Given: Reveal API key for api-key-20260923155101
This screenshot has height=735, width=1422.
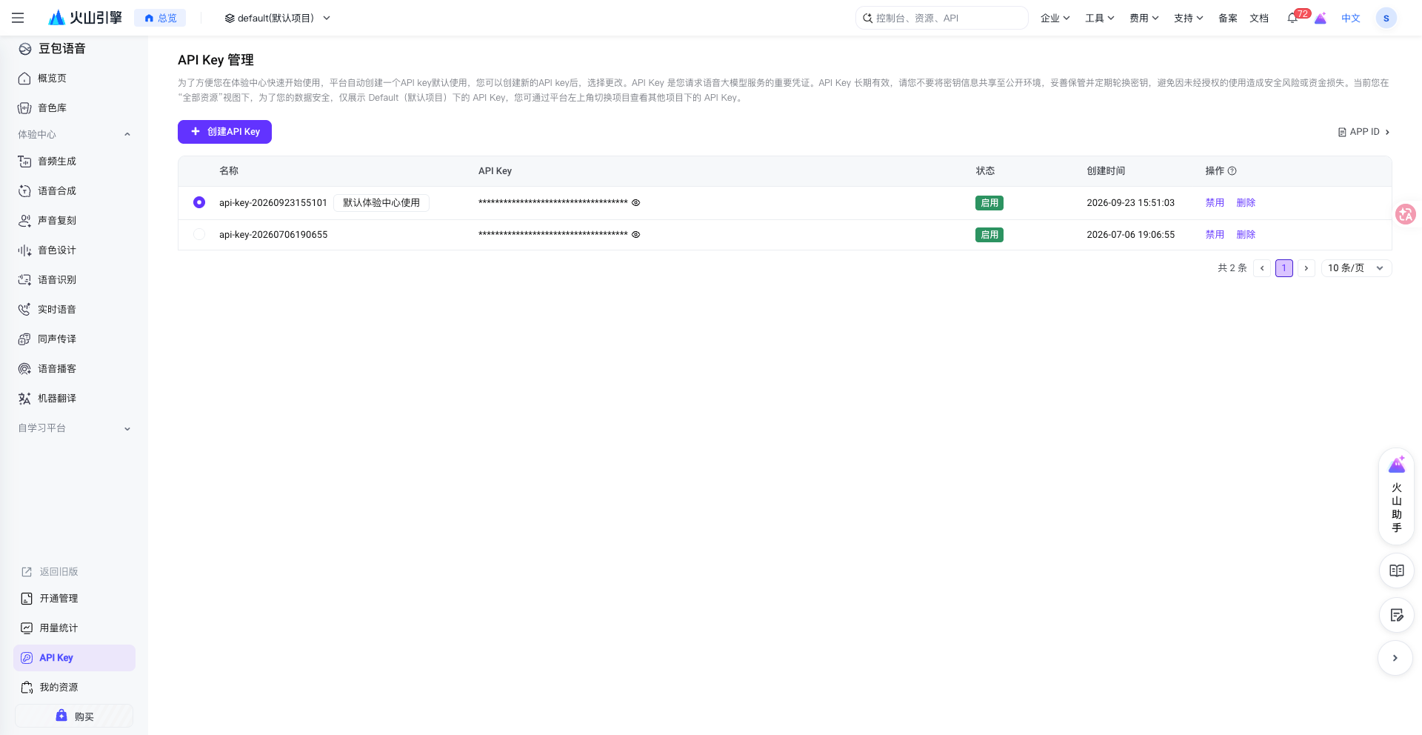Looking at the screenshot, I should point(635,202).
